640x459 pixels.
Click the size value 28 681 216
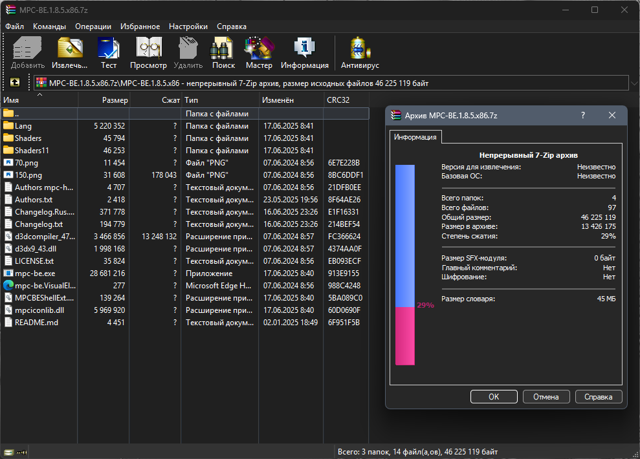pos(107,273)
